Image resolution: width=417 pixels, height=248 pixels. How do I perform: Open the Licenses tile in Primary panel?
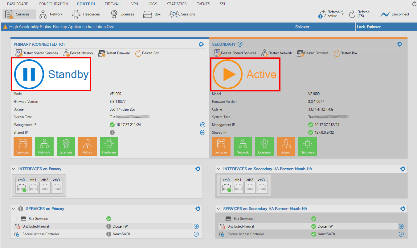[x=66, y=146]
